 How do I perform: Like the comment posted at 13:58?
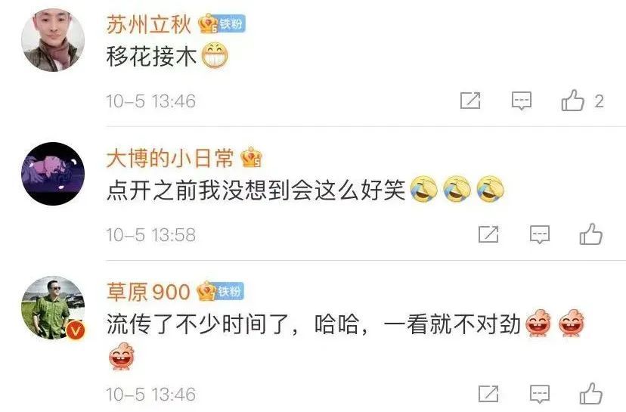click(x=591, y=234)
